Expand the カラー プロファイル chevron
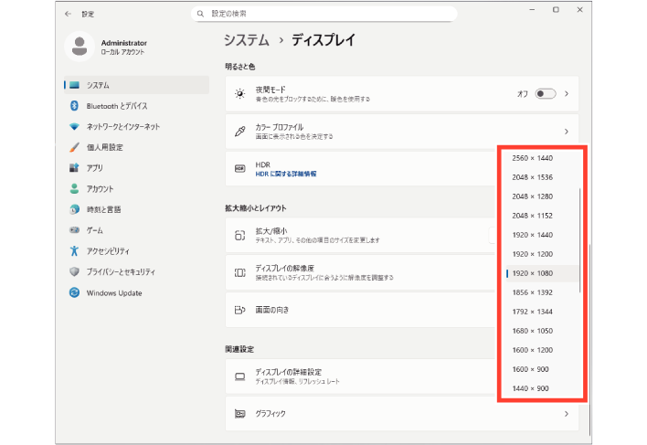Image resolution: width=647 pixels, height=445 pixels. [x=567, y=132]
